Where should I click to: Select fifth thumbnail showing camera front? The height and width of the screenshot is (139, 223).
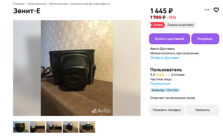pyautogui.click(x=87, y=127)
